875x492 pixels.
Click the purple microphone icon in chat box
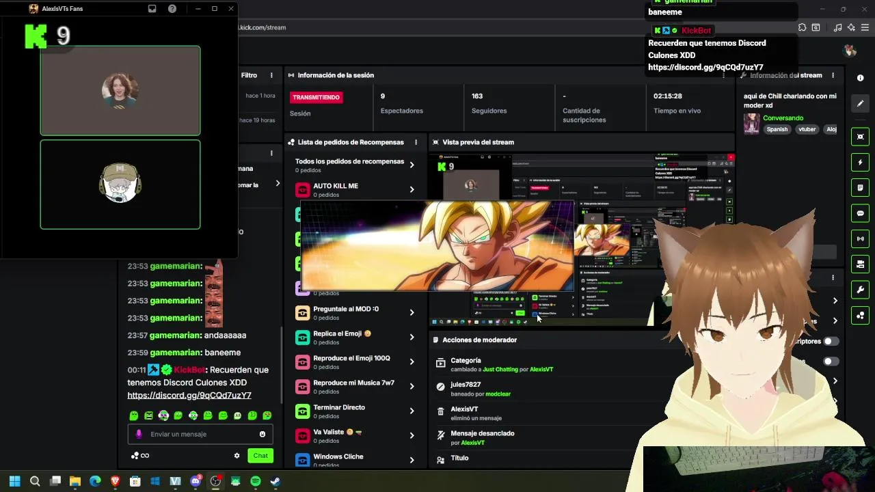click(139, 434)
